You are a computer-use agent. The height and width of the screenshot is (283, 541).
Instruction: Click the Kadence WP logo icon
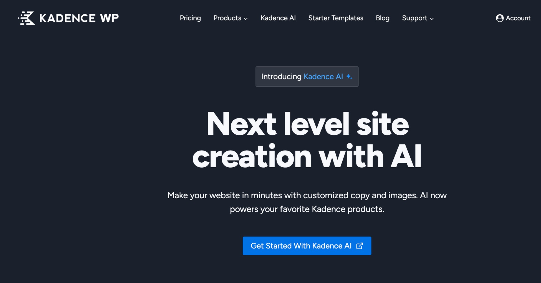[x=26, y=18]
